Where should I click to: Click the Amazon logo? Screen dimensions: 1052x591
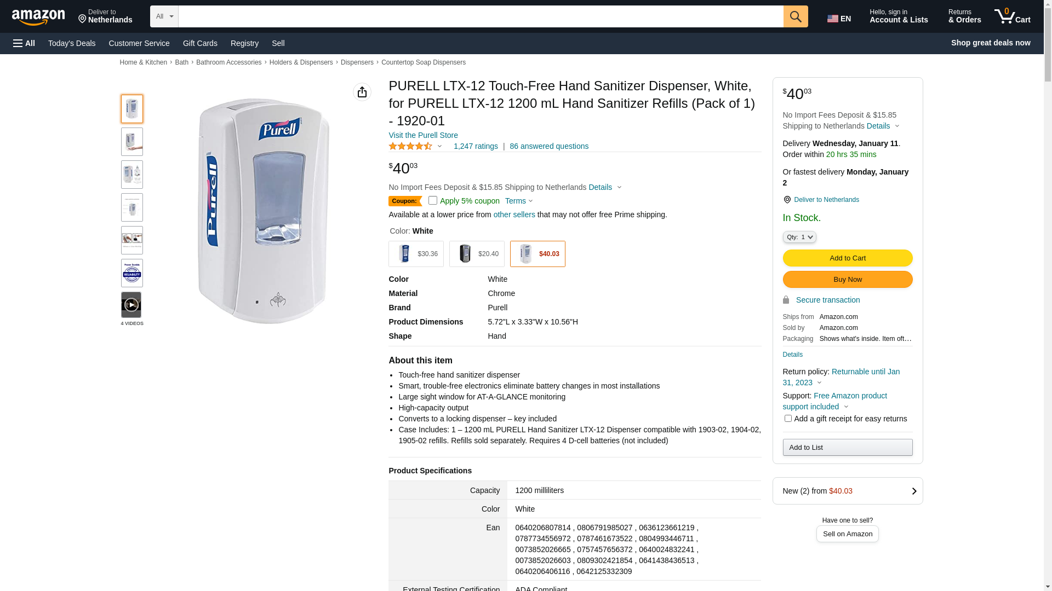pos(38,18)
